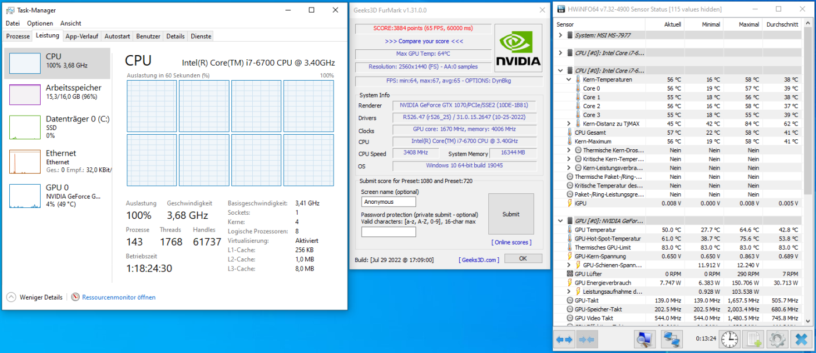
Task: Click thermometer icon beside GPU Temperatur
Action: 570,230
